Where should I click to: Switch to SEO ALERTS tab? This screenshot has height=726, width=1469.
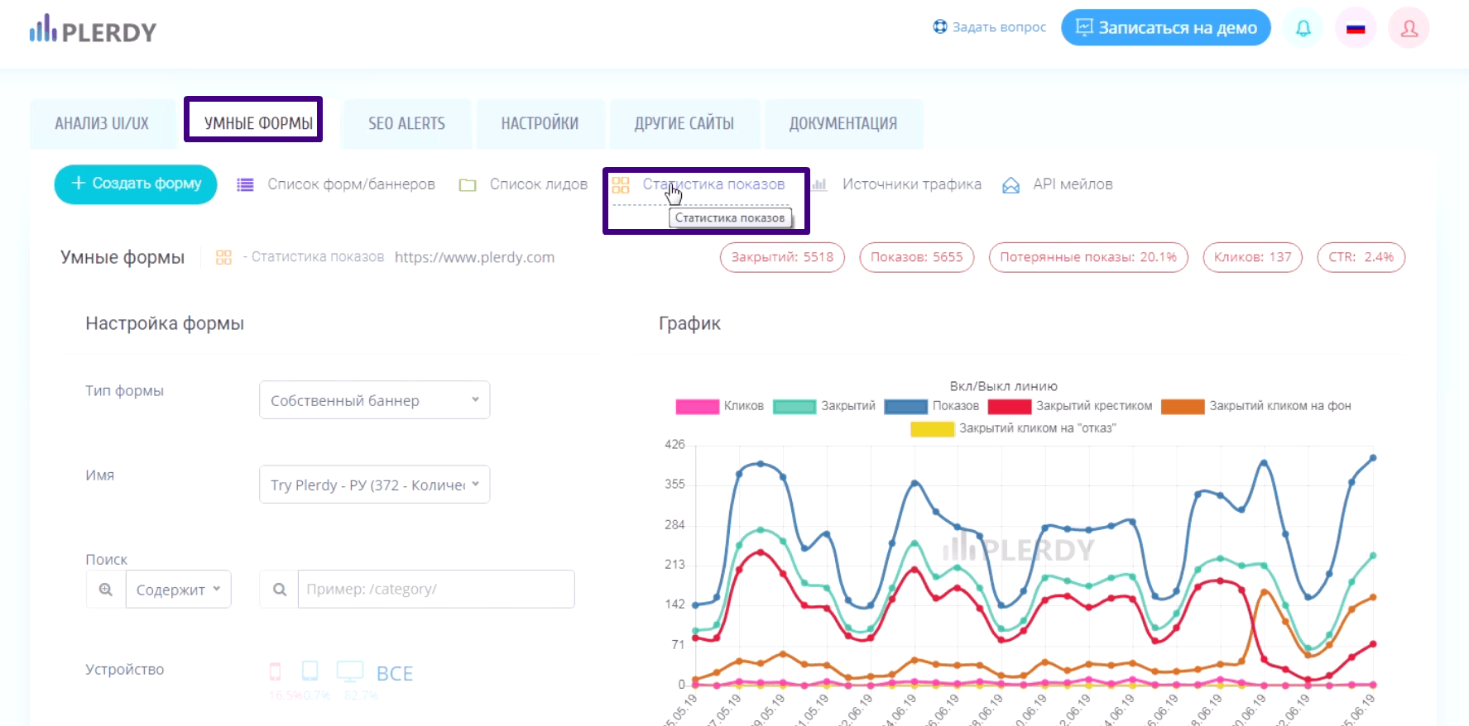click(x=406, y=123)
